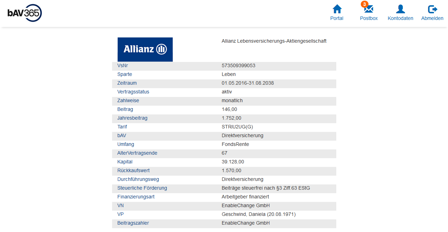
Task: Open the Portal home icon
Action: coord(337,9)
